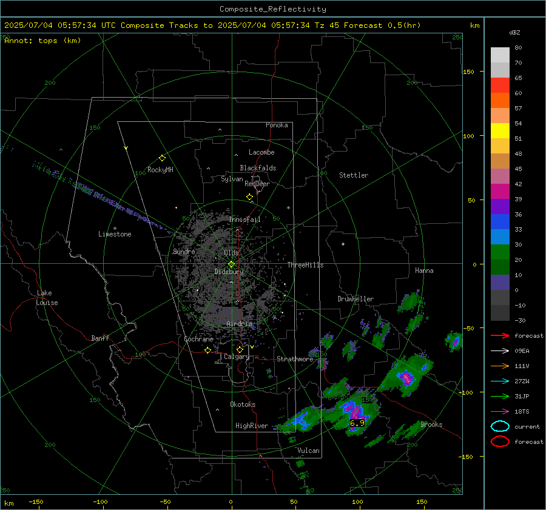Click the Lacombe town label
This screenshot has height=510, width=546.
tap(261, 152)
